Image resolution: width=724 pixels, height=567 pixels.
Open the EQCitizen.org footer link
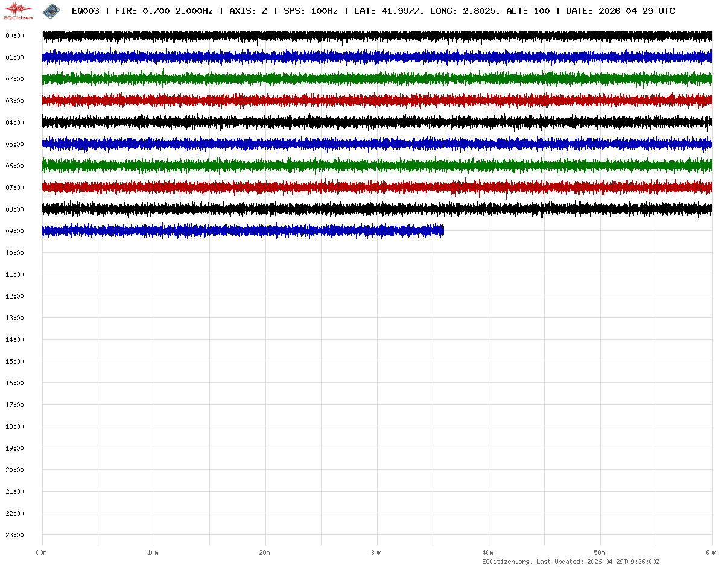tap(507, 562)
